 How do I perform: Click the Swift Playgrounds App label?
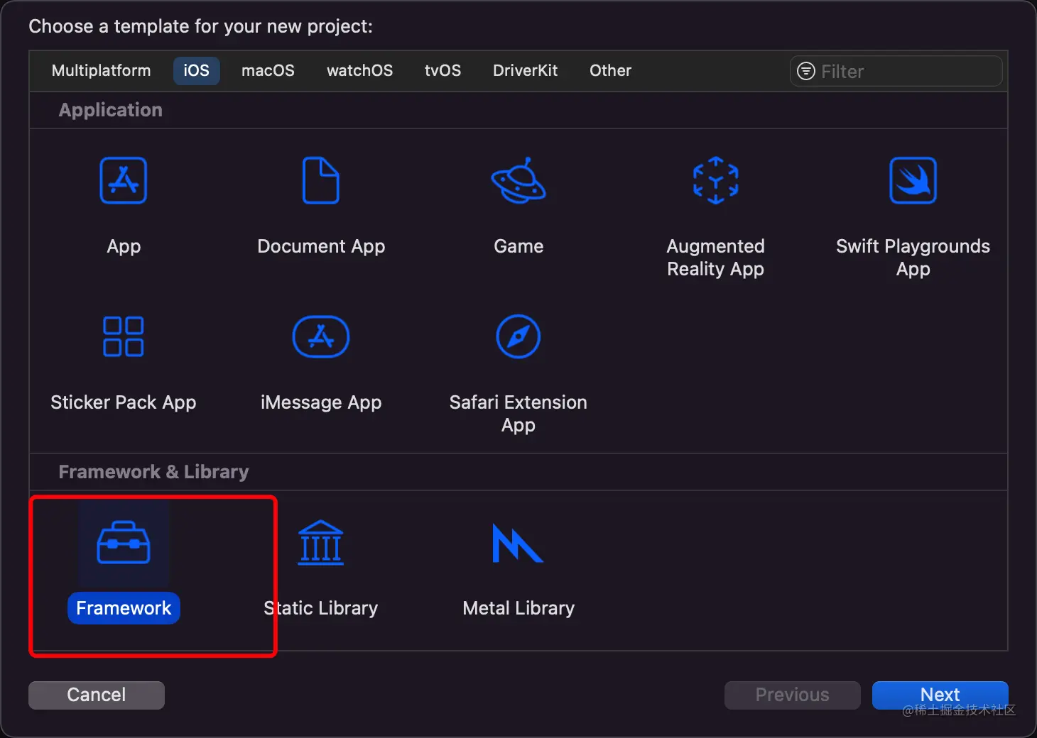coord(913,258)
